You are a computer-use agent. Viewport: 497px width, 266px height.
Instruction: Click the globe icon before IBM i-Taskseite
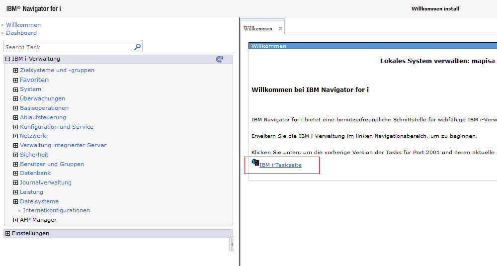255,162
